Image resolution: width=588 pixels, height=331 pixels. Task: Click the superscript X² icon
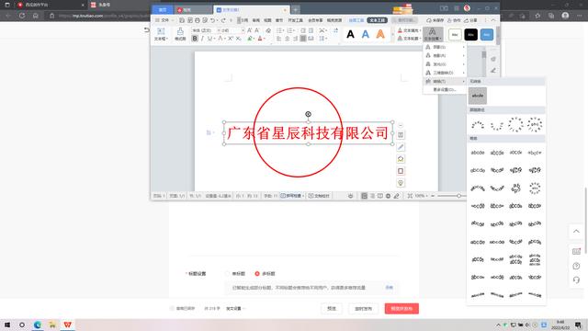click(x=231, y=39)
